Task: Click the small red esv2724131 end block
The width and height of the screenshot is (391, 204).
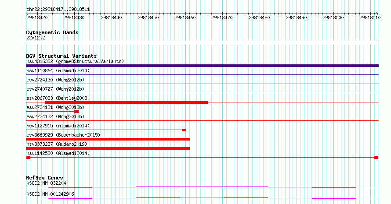Action: click(x=76, y=112)
